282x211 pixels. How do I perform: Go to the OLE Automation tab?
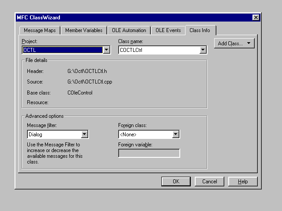(x=128, y=30)
